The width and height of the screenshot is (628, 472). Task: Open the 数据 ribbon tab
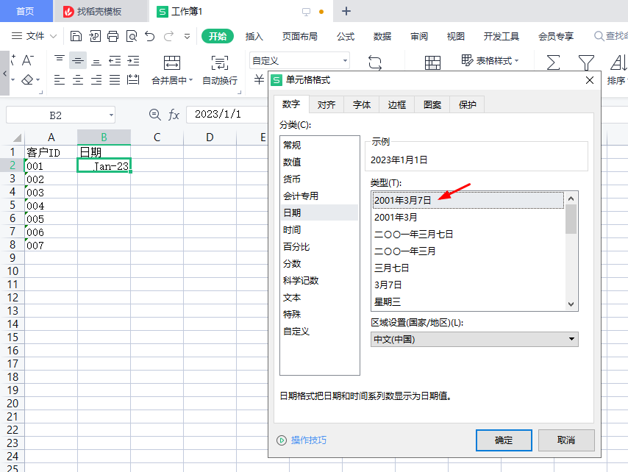[x=382, y=37]
